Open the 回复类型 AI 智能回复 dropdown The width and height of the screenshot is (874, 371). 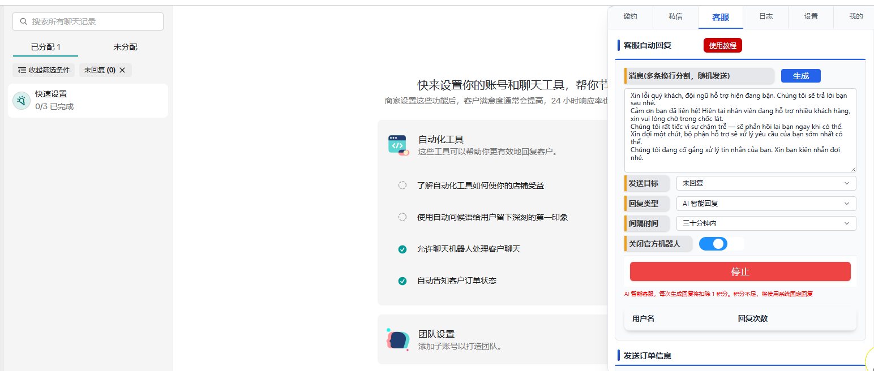pos(766,204)
